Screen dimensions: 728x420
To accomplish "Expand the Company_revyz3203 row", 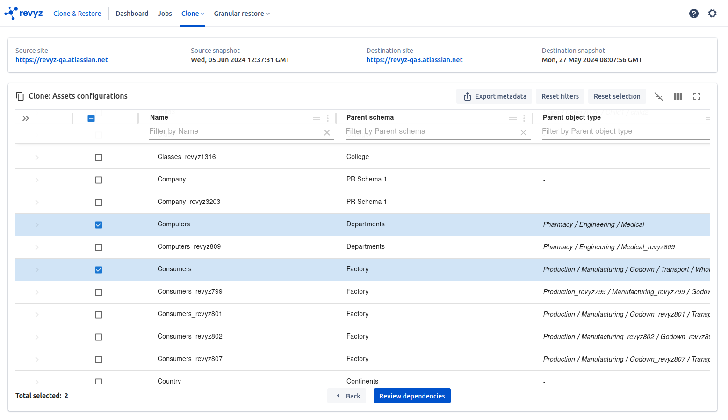I will [37, 203].
